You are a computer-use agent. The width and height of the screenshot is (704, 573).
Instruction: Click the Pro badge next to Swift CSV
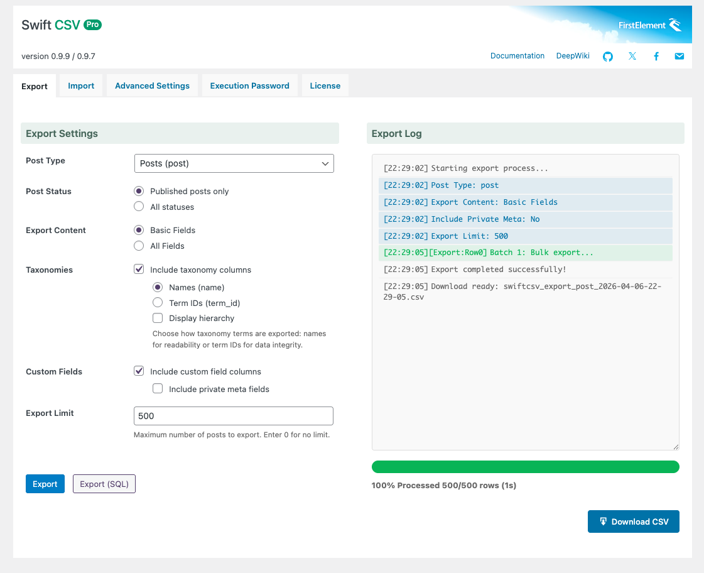click(92, 25)
